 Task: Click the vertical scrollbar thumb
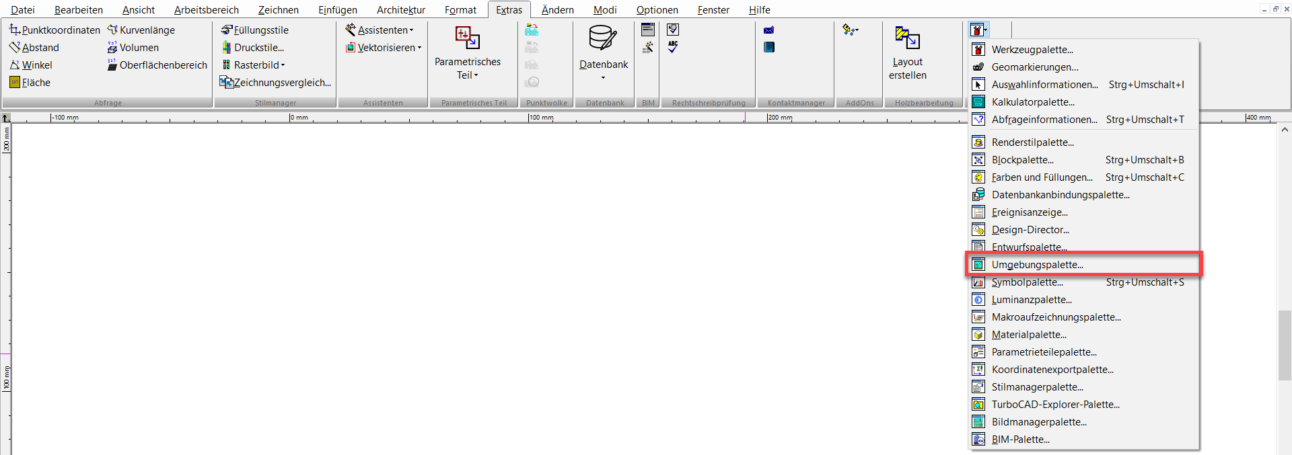click(x=1284, y=346)
